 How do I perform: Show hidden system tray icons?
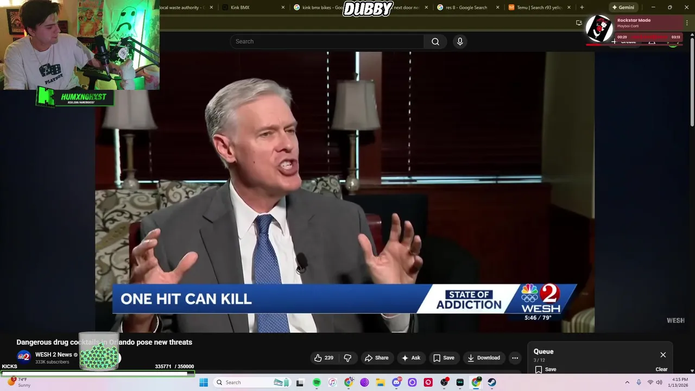tap(627, 382)
